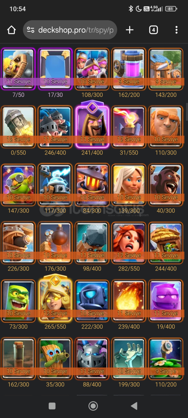Select the Giant card with 110/300
Screen dimensions: 188x418
point(166,127)
